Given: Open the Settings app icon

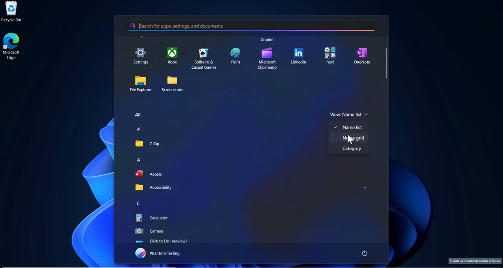Looking at the screenshot, I should pos(140,53).
